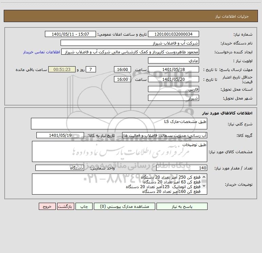The height and width of the screenshot is (253, 262).
Task: Select the need number field 1201001032000034
Action: click(174, 34)
